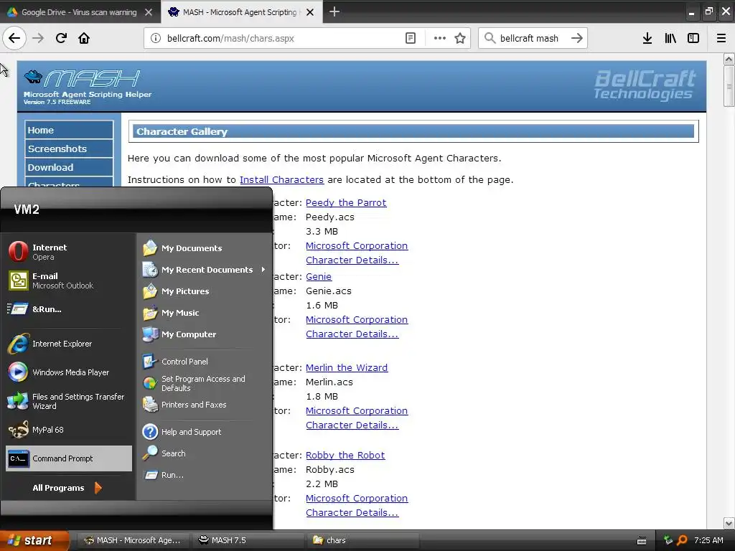
Task: Switch to MASH 7.5 taskbar button
Action: pyautogui.click(x=247, y=540)
